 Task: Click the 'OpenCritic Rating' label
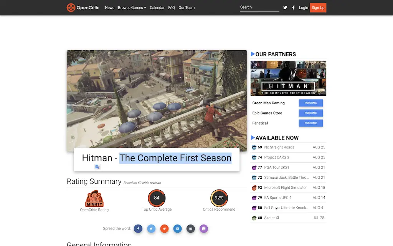pos(94,210)
